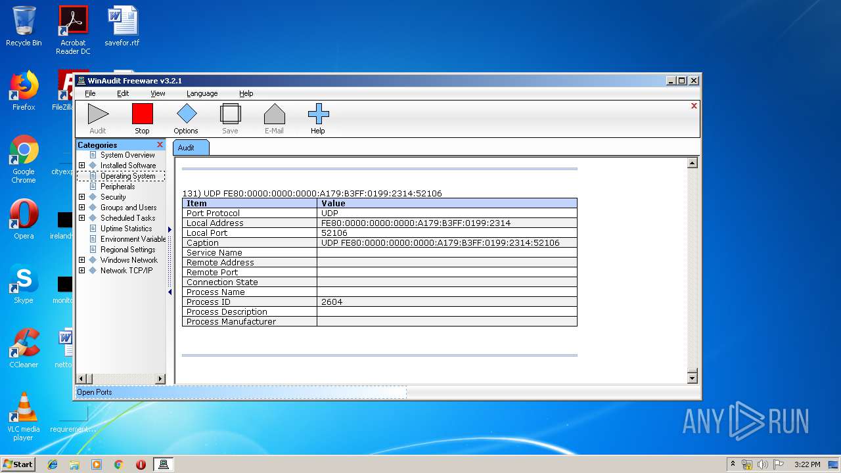The width and height of the screenshot is (841, 473).
Task: Select Network TCP/IP category
Action: click(126, 271)
